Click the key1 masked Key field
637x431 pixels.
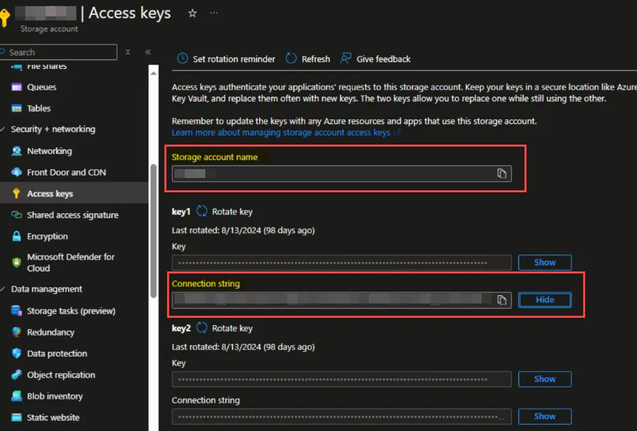click(x=341, y=263)
